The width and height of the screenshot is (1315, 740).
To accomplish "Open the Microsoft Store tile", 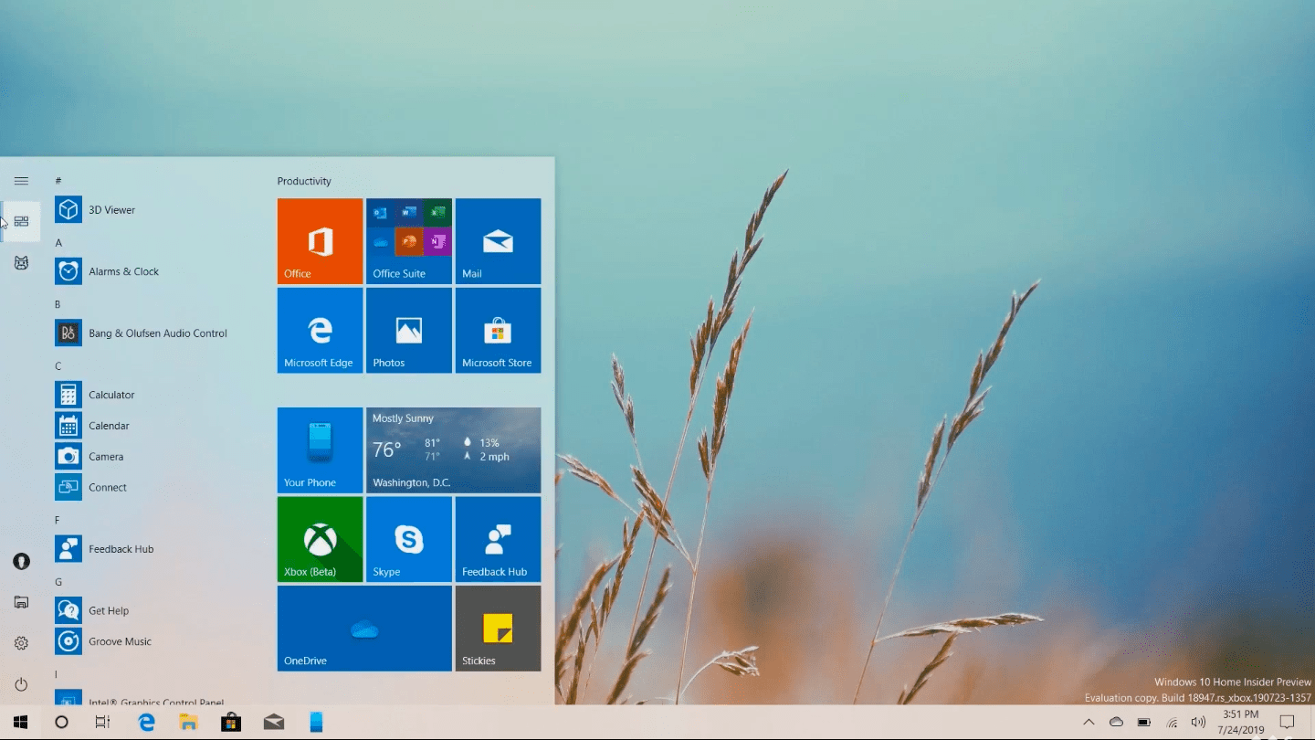I will (498, 331).
